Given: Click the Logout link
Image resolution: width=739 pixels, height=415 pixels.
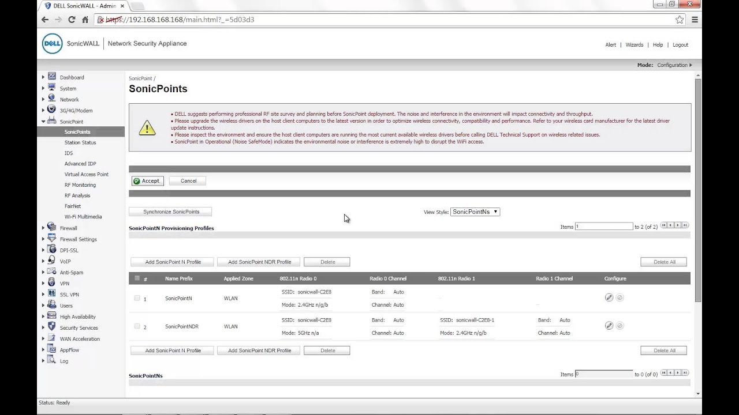Looking at the screenshot, I should pyautogui.click(x=680, y=44).
